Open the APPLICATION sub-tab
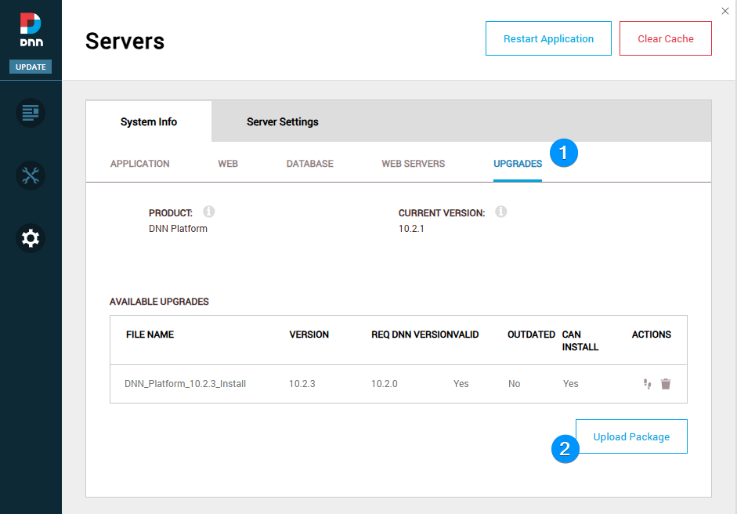 140,164
